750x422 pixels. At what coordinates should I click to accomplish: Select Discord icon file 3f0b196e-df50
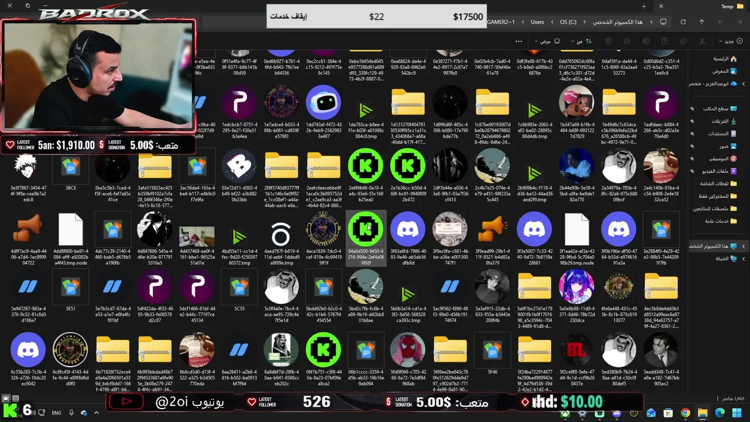pos(619,237)
